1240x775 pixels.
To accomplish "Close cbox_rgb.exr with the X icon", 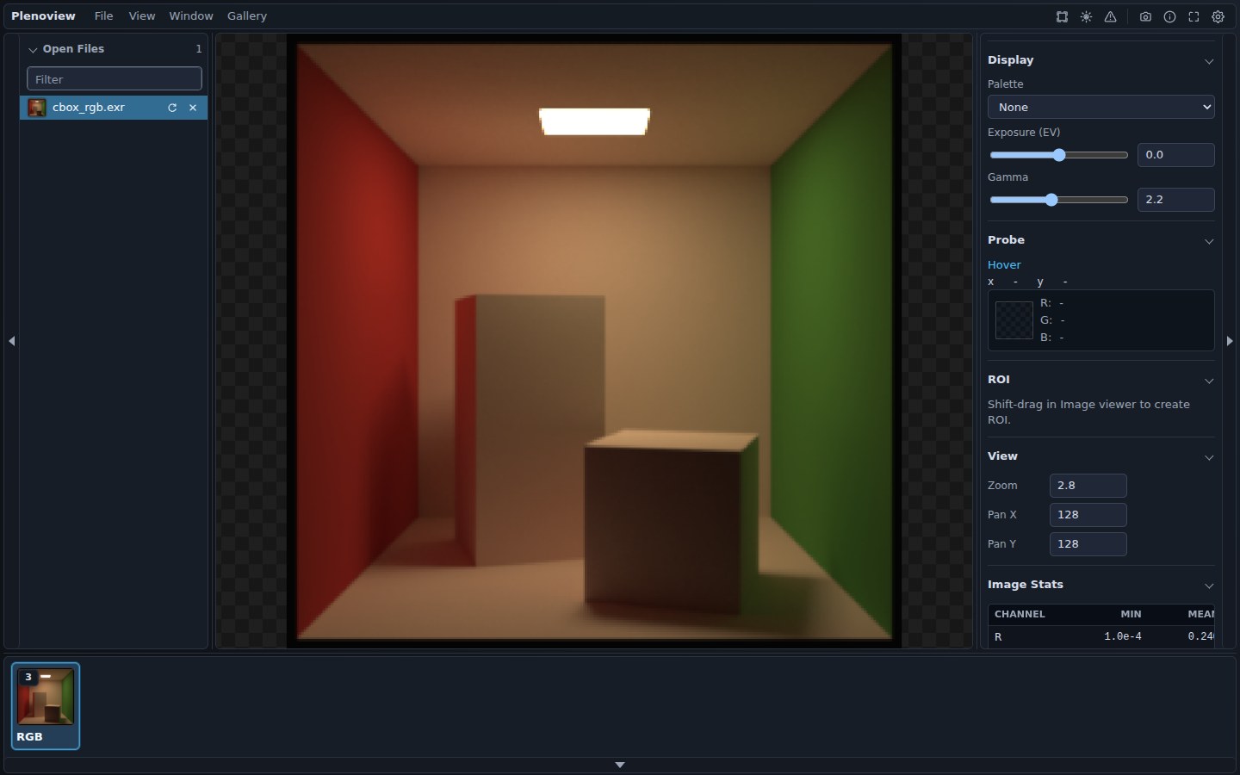I will (x=193, y=108).
